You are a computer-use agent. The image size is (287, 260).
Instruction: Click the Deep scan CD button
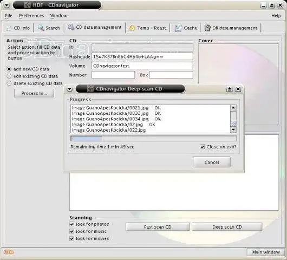click(227, 227)
